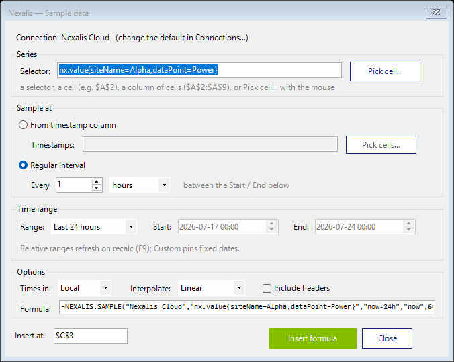Viewport: 454px width, 362px height.
Task: Click the selector hint text below Series
Action: [177, 87]
